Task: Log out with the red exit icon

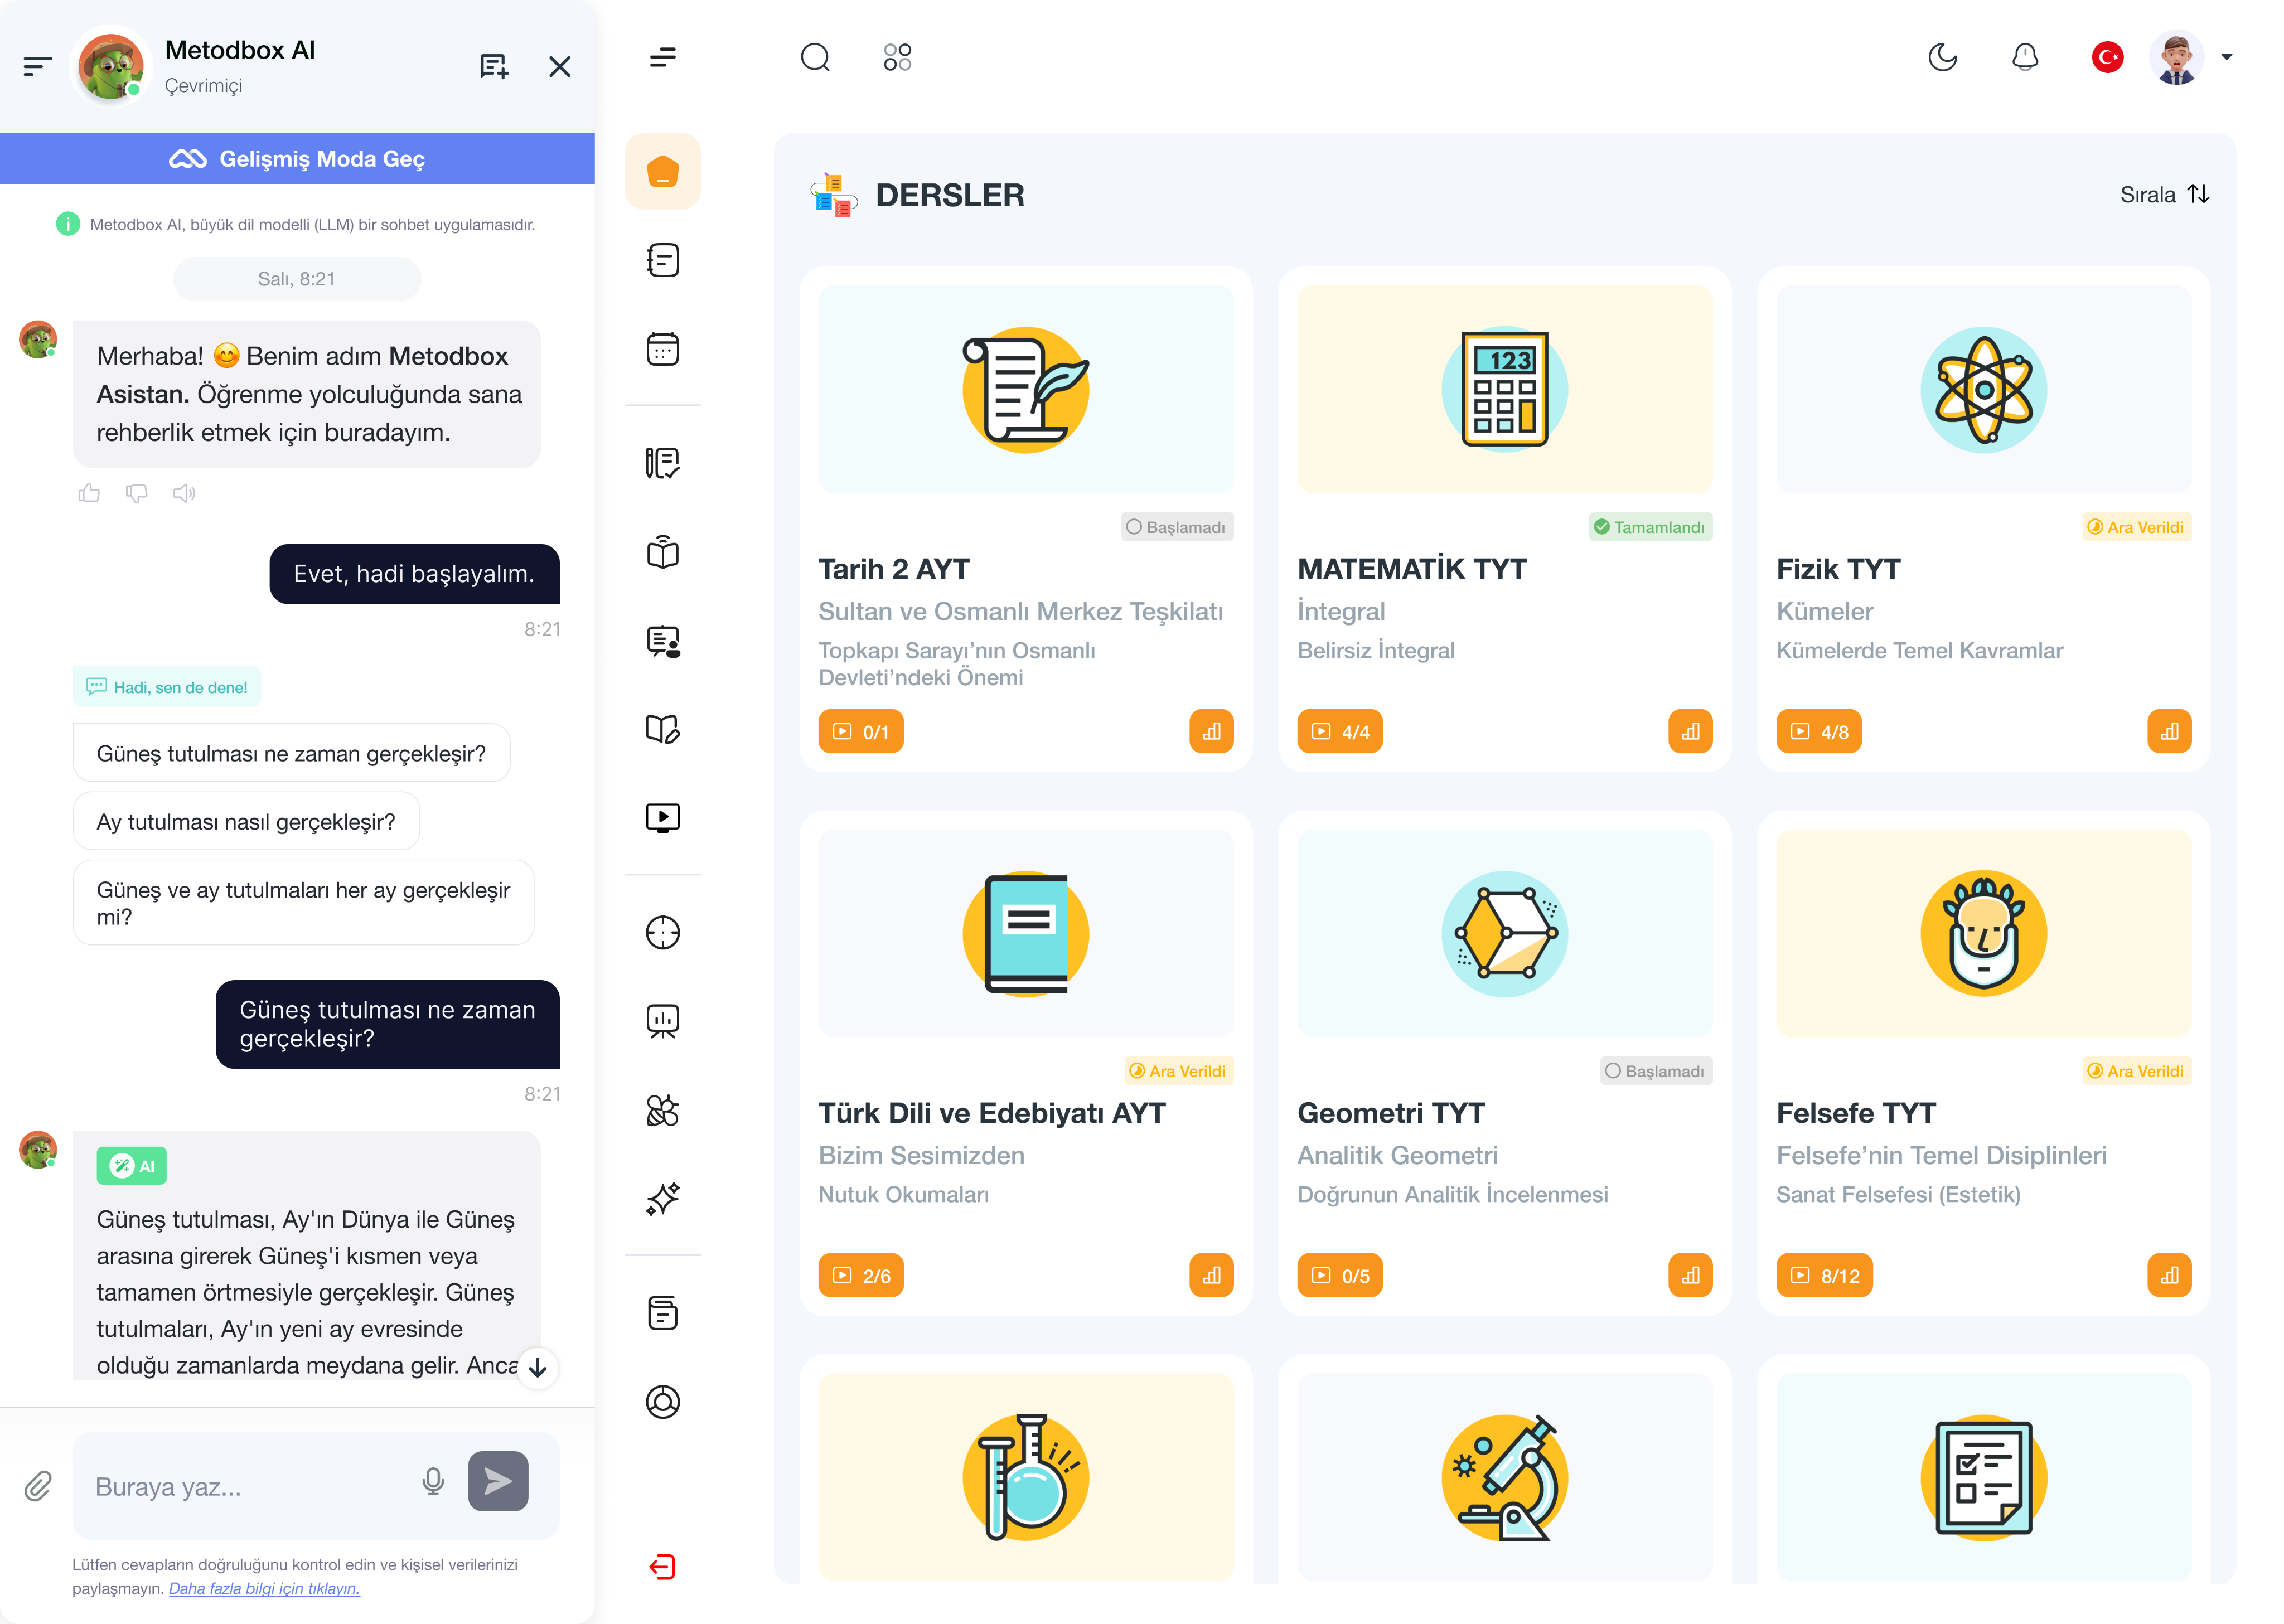Action: (663, 1567)
